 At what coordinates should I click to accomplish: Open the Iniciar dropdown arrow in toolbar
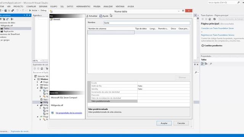[x=39, y=10]
